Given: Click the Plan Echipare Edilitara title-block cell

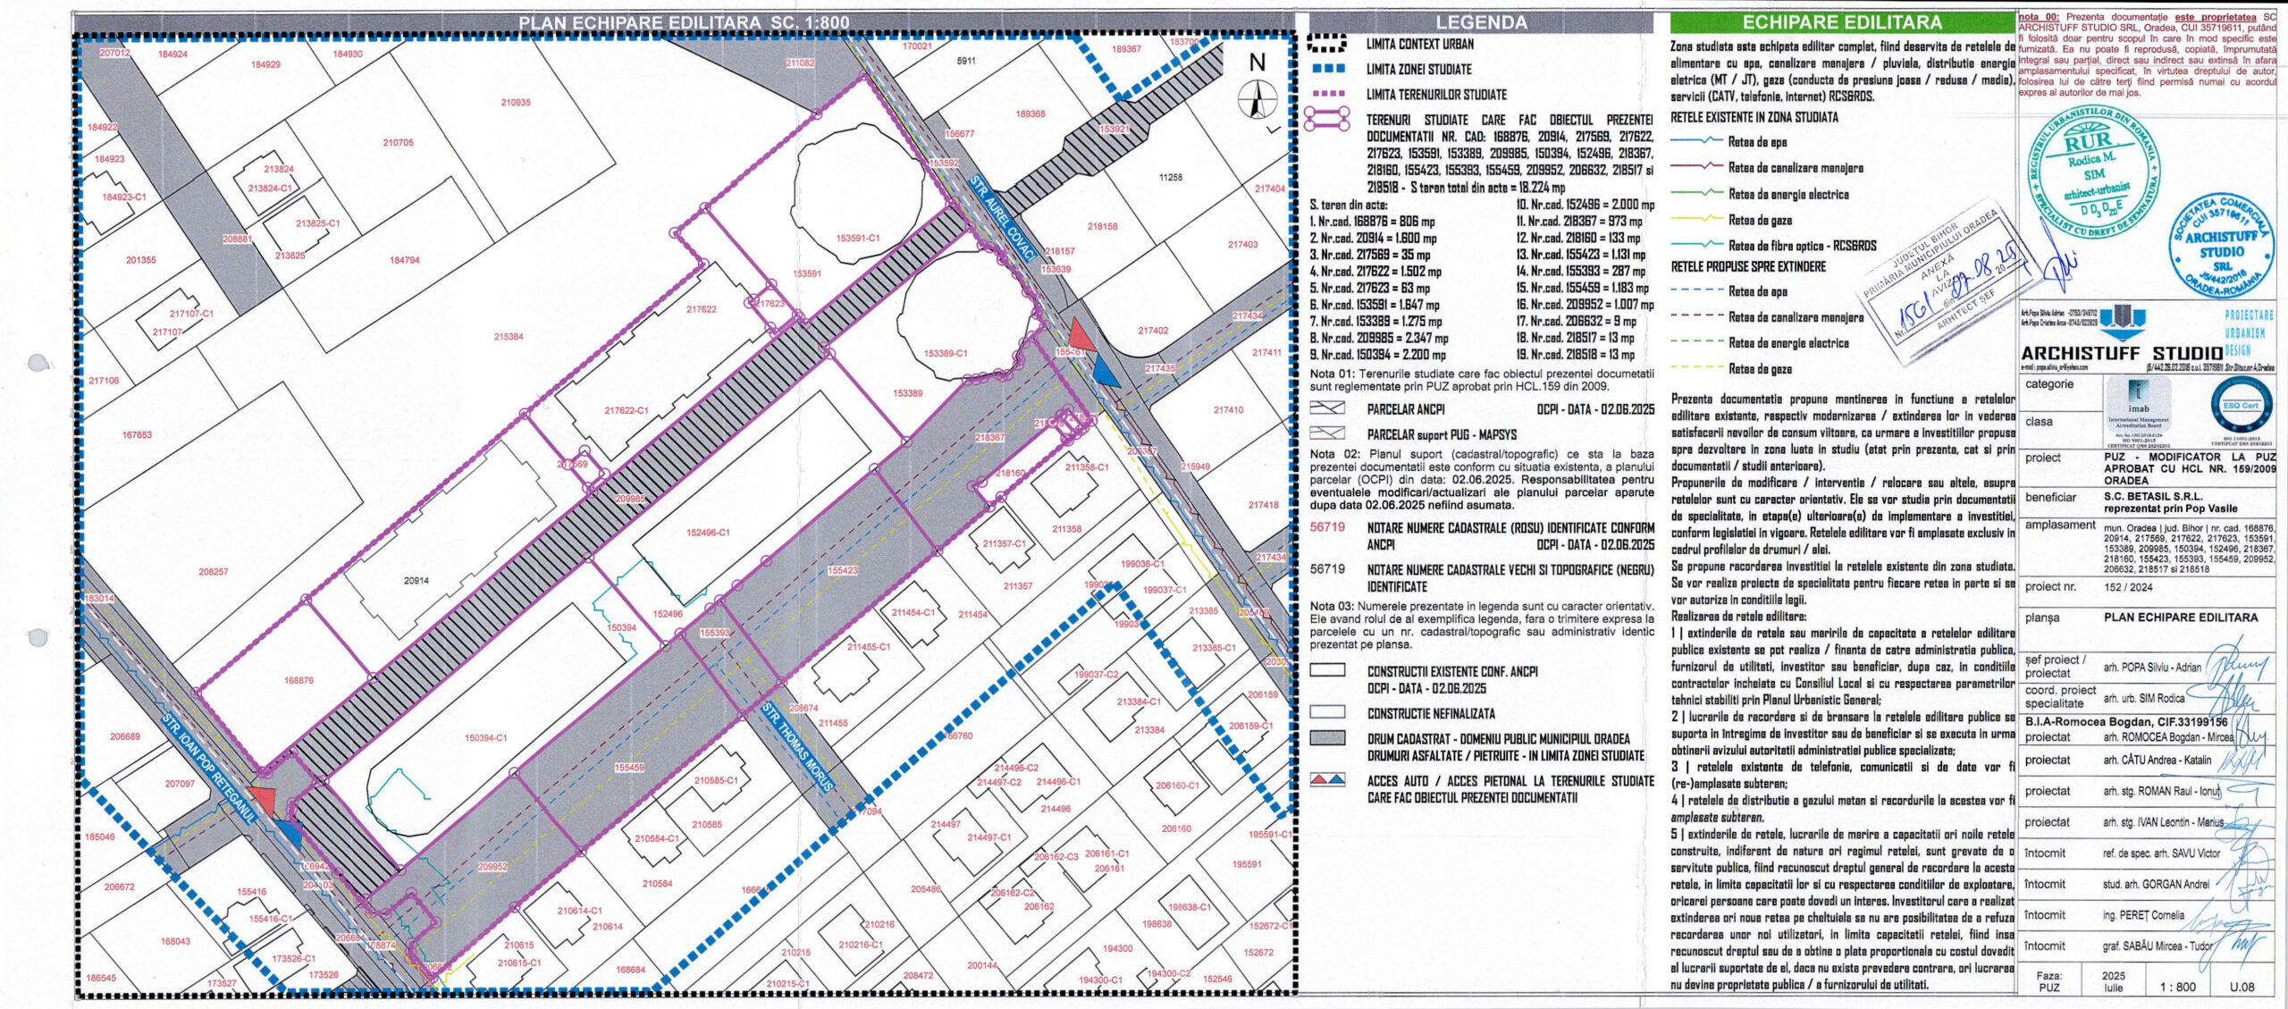Looking at the screenshot, I should (x=2180, y=618).
